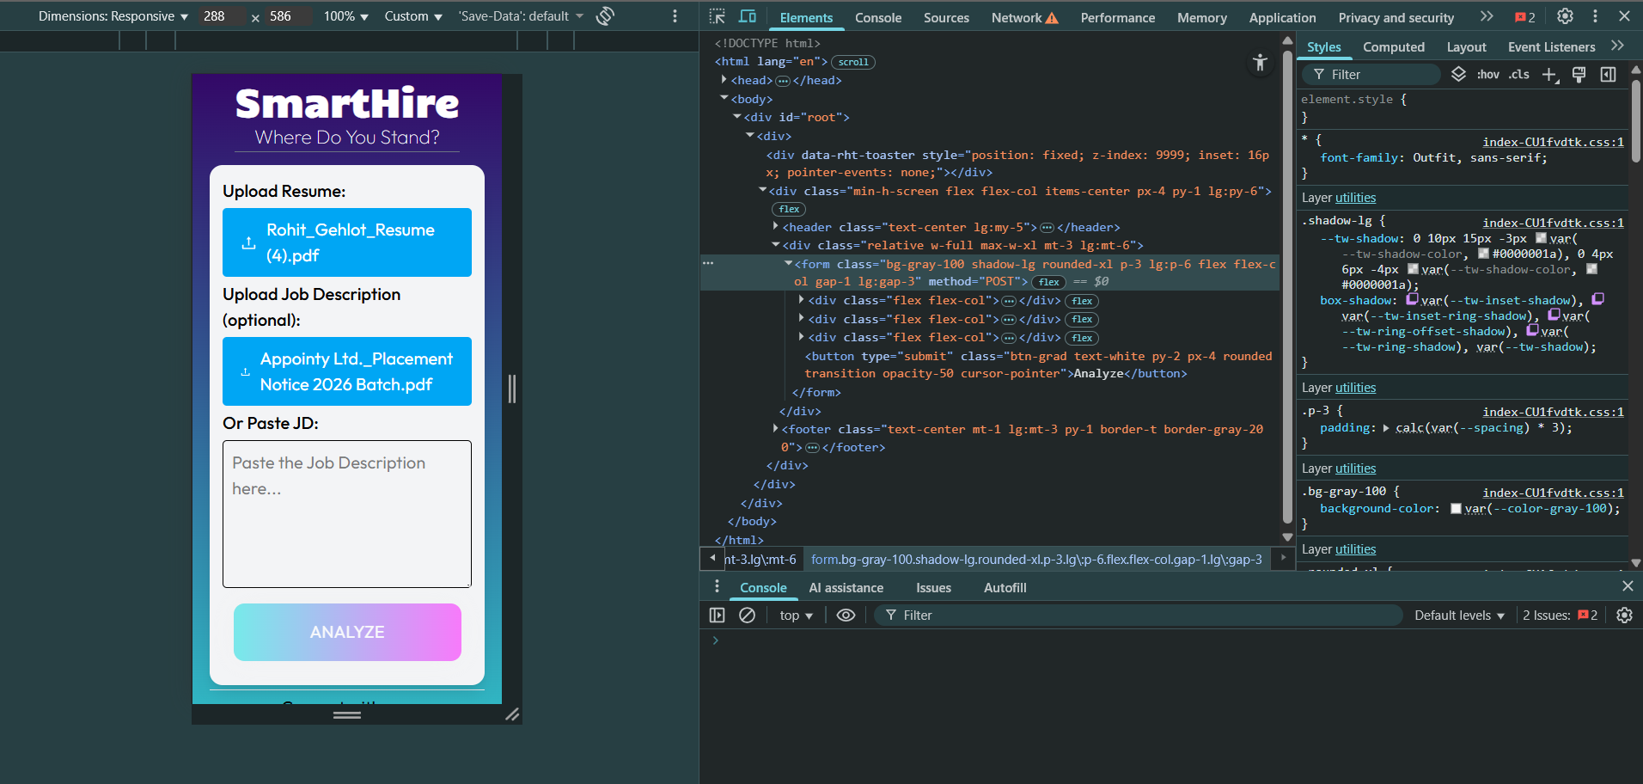Open DevTools settings gear
The width and height of the screenshot is (1643, 784).
coord(1566,16)
